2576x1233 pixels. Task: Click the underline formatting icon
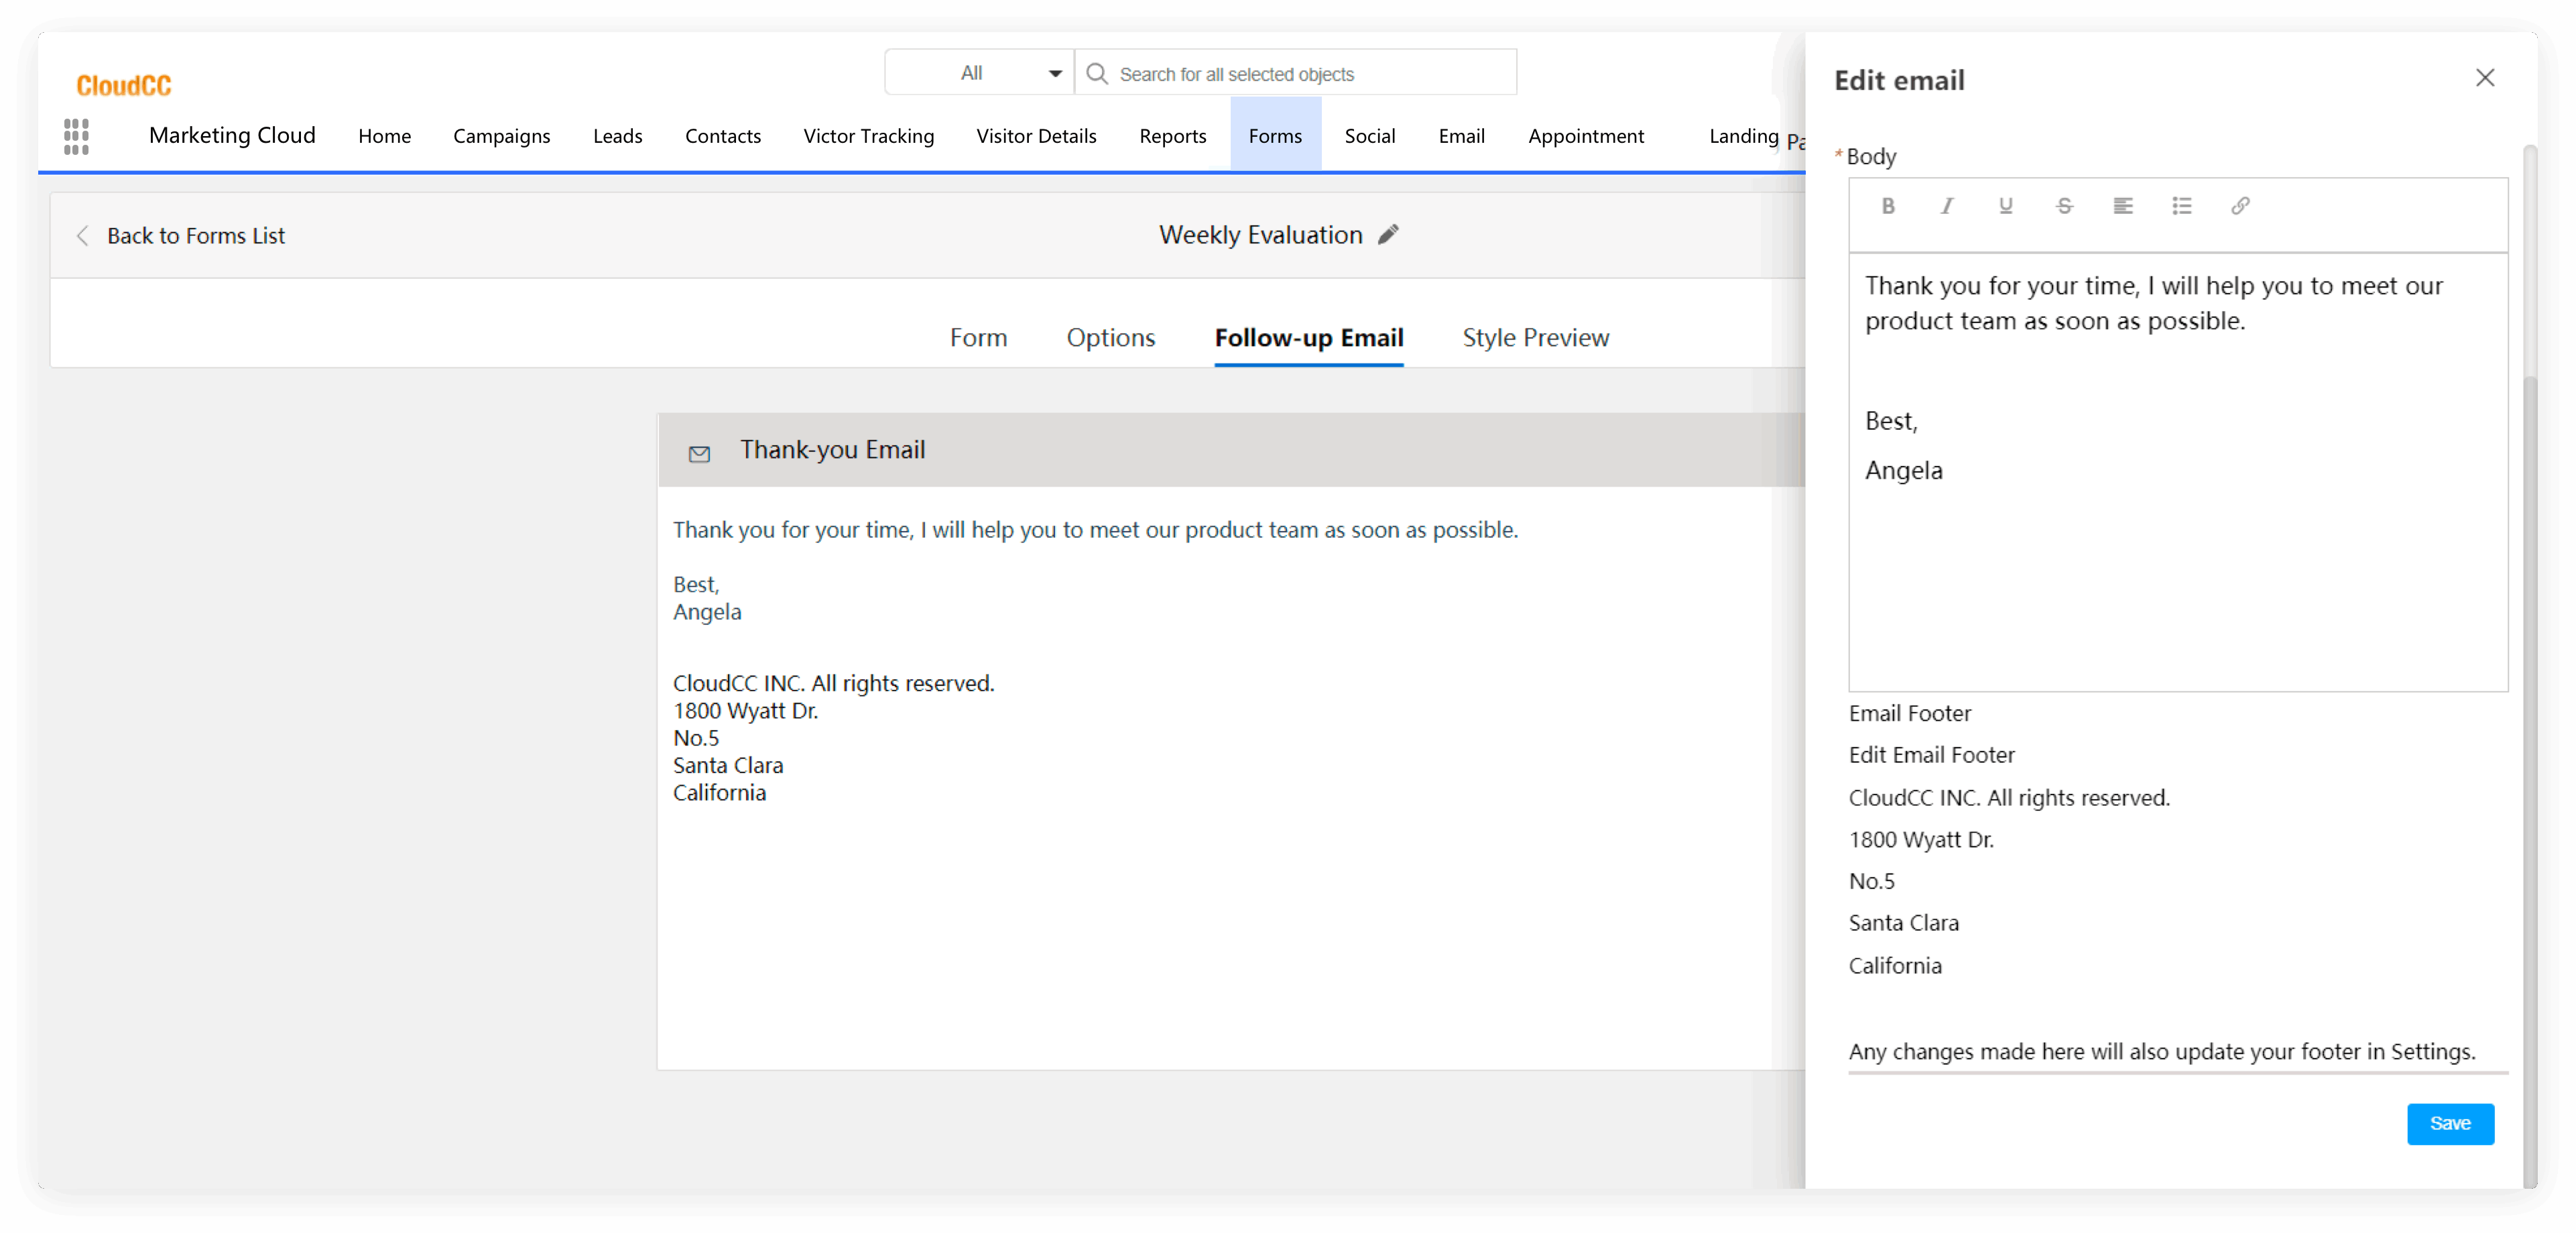coord(2005,206)
